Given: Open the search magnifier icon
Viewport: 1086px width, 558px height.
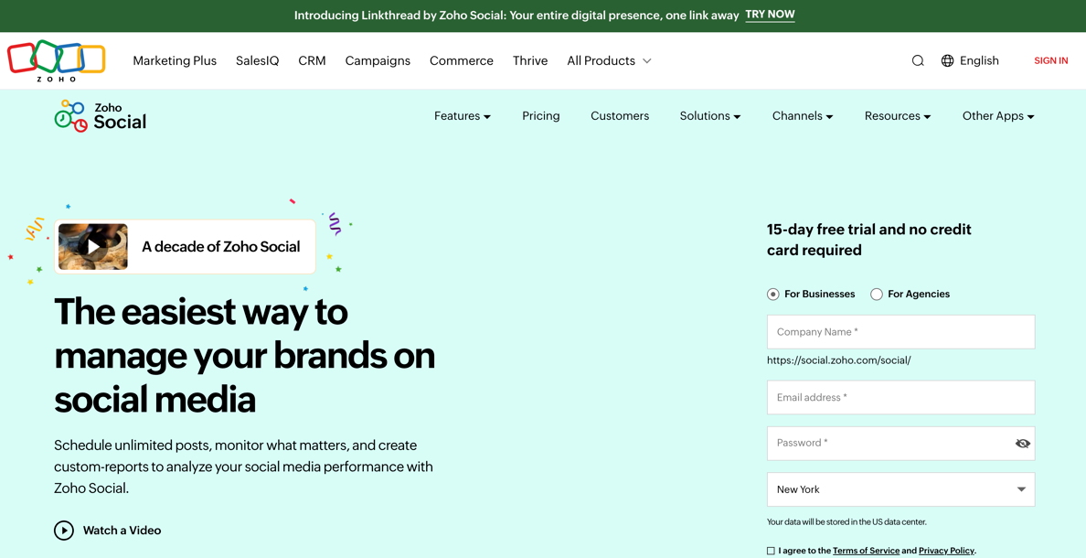Looking at the screenshot, I should click(x=918, y=60).
